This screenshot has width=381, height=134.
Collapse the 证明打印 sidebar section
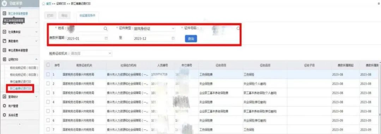point(36,59)
